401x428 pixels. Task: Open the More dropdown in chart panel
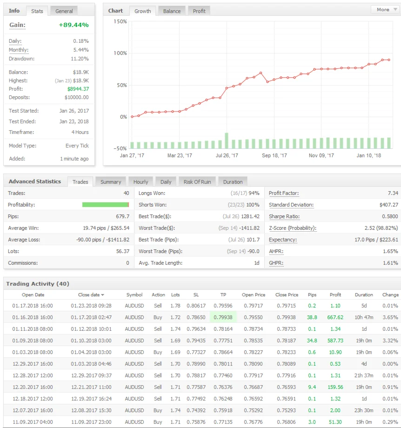(384, 9)
